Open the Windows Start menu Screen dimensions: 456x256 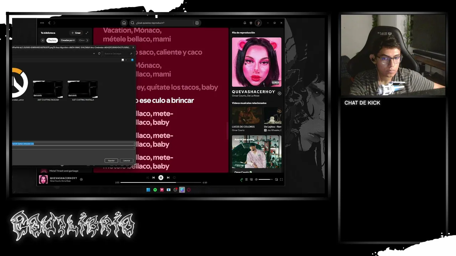[x=148, y=190]
